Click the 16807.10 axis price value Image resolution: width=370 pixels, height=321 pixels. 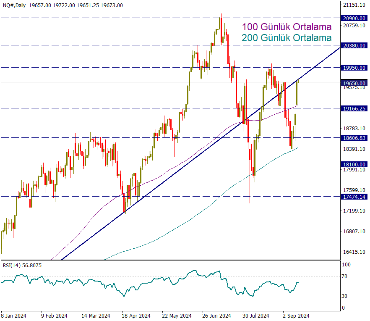(x=354, y=231)
